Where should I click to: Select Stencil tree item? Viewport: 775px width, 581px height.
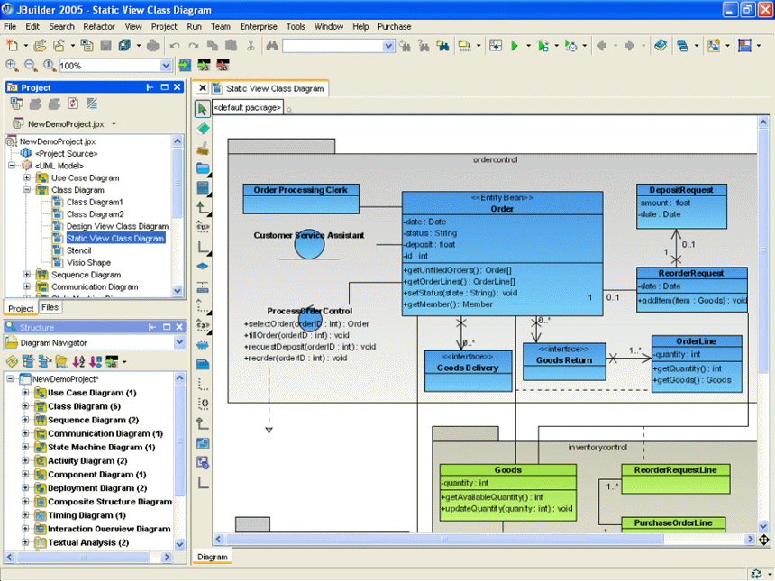[x=78, y=250]
